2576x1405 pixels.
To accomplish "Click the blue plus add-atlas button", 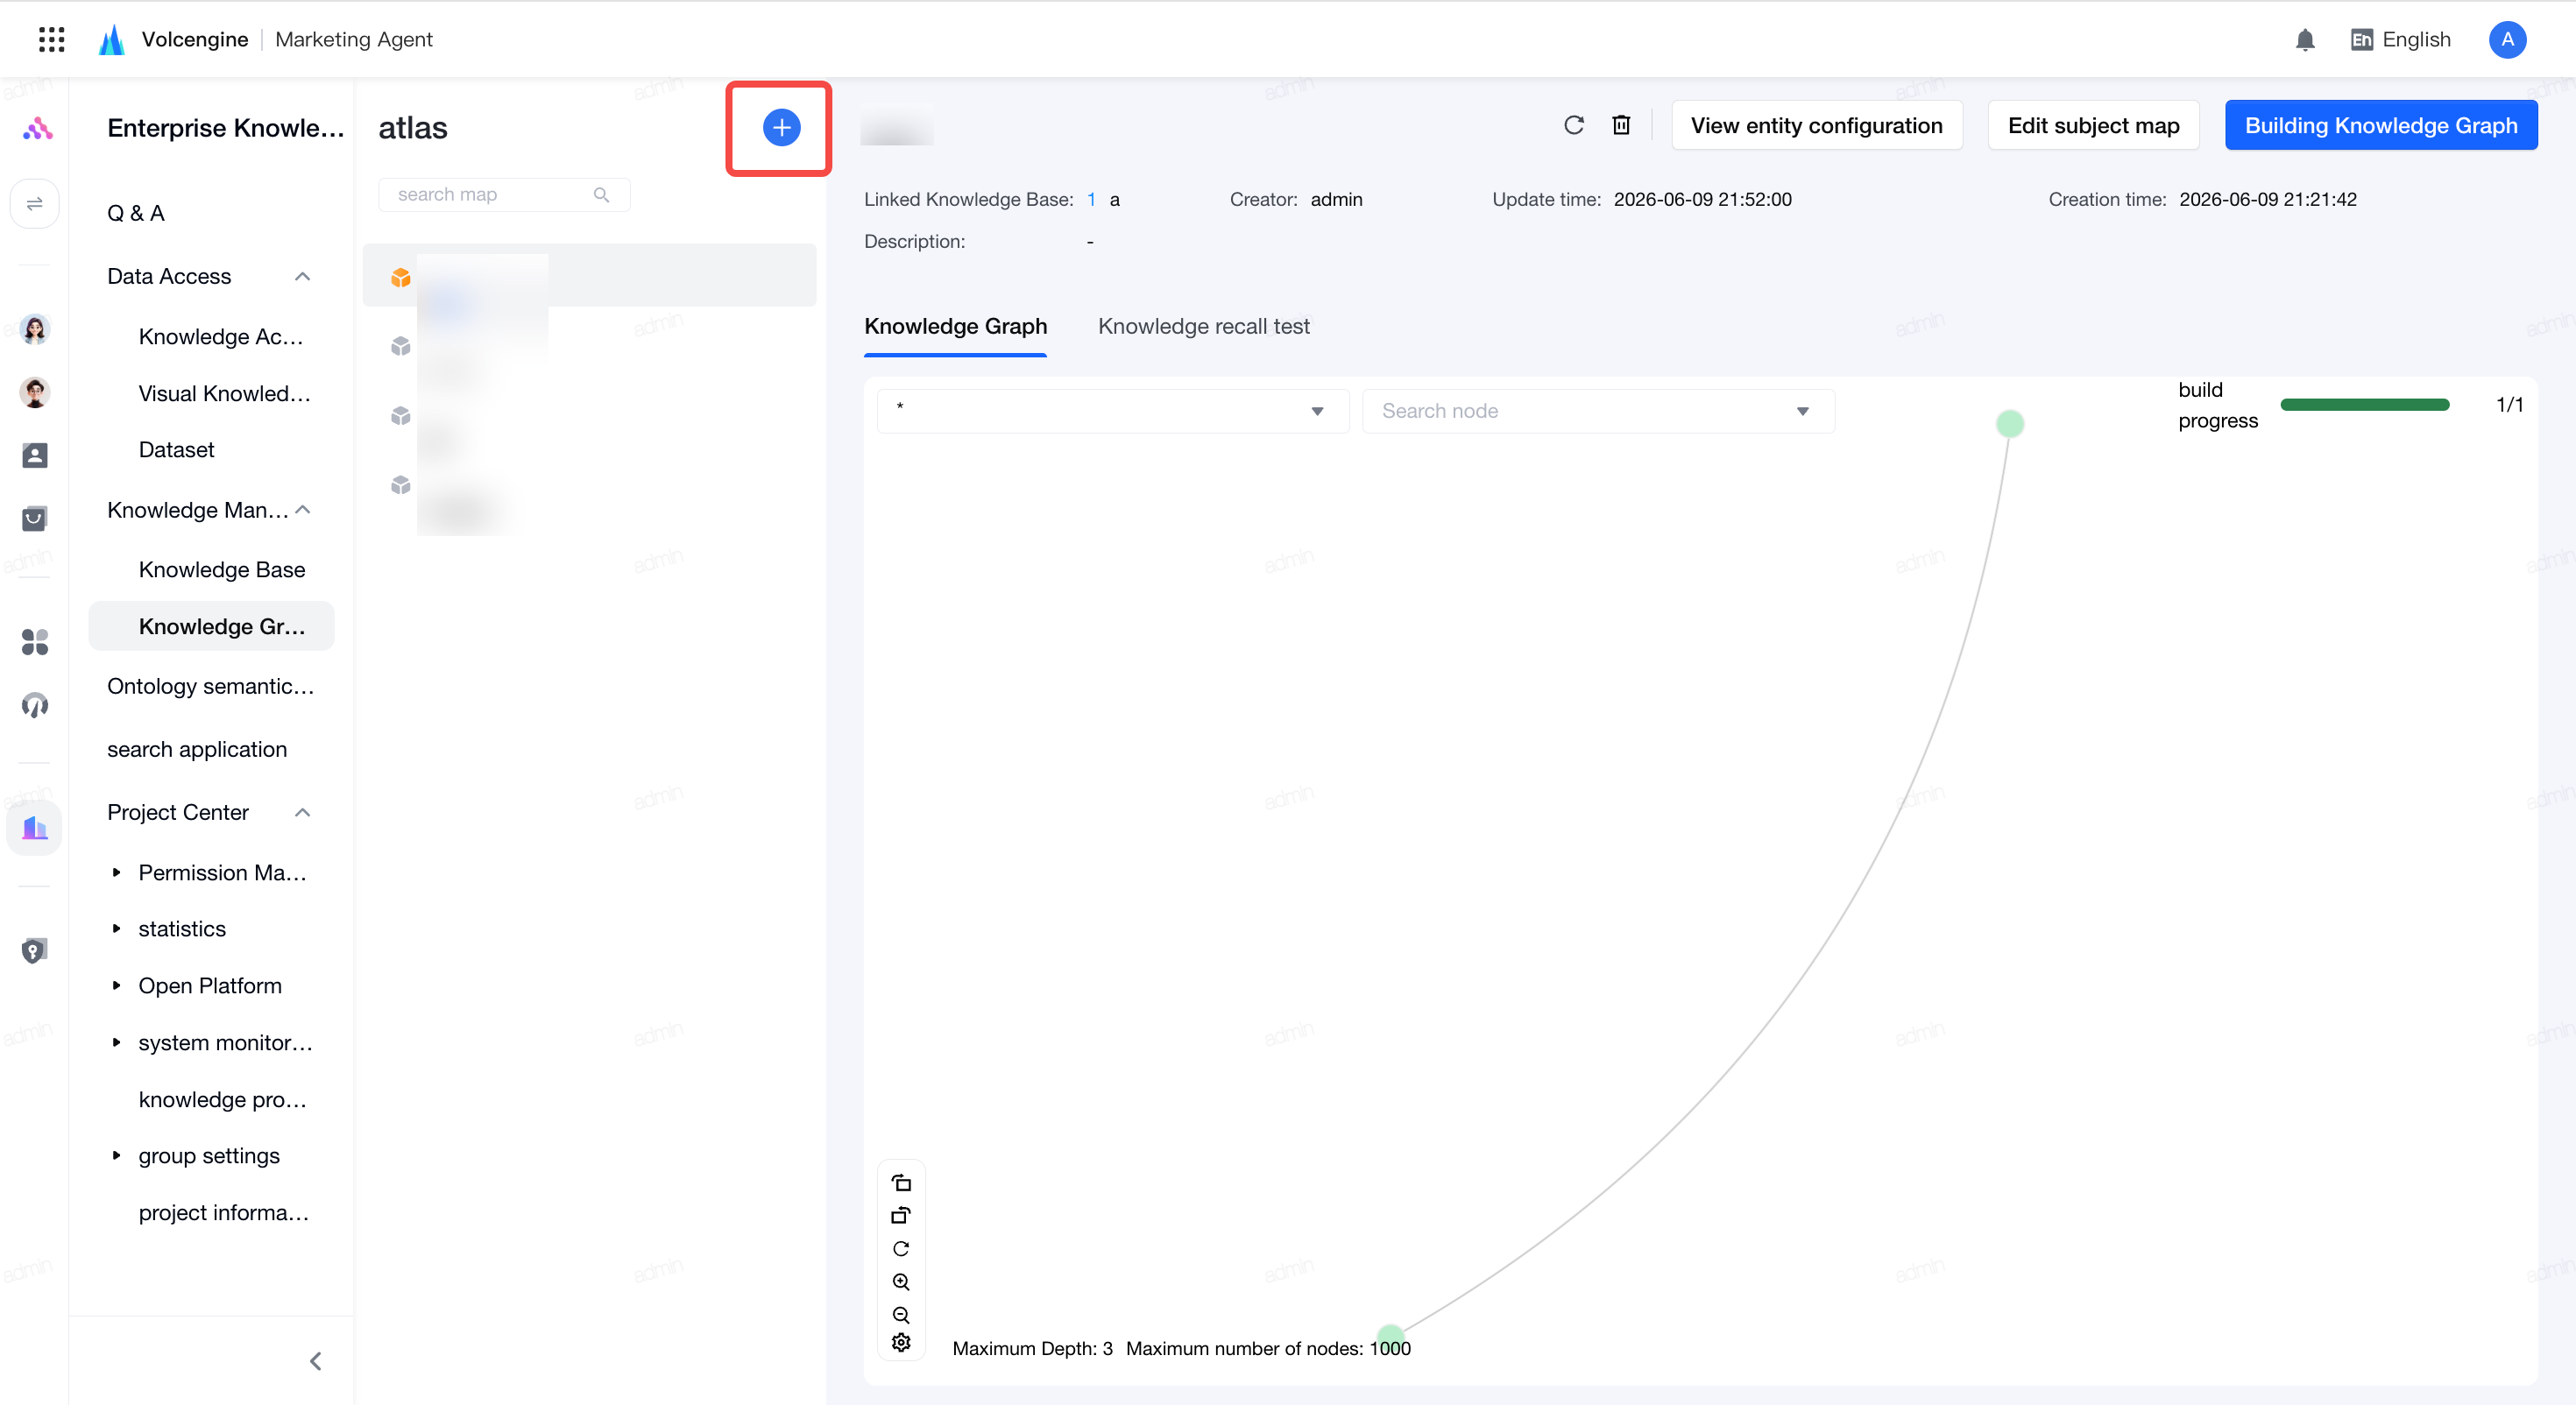I will [781, 128].
